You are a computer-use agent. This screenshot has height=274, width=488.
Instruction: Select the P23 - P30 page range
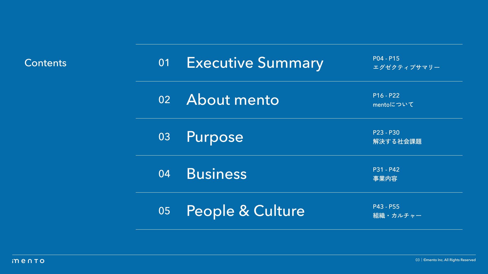point(386,133)
